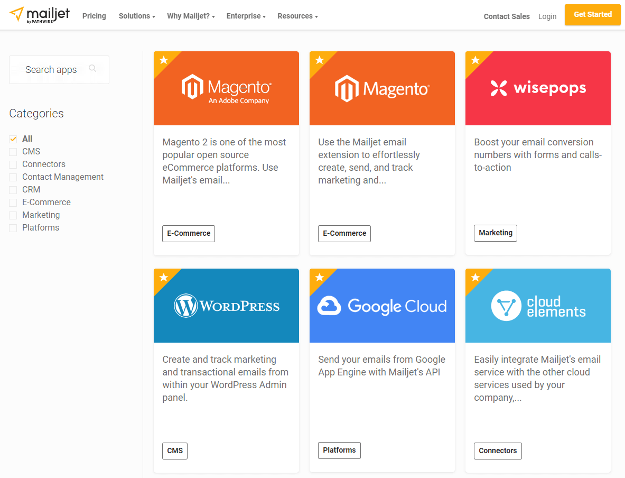Open 'Create and track marketing' description
Image resolution: width=625 pixels, height=478 pixels.
[225, 378]
